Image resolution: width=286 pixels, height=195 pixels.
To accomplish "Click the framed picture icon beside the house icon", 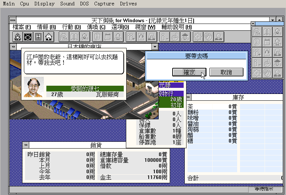I will point(38,36).
